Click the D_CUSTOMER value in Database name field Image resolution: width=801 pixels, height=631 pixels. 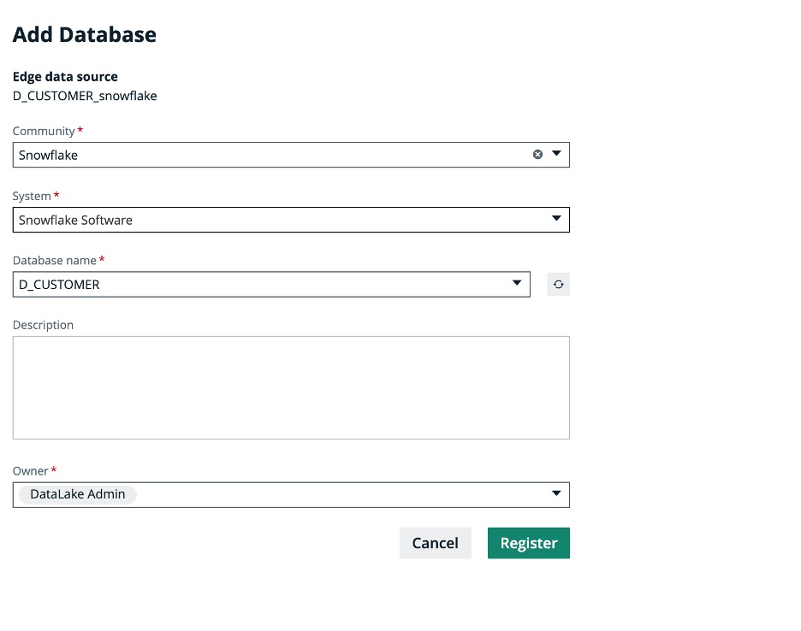[59, 285]
